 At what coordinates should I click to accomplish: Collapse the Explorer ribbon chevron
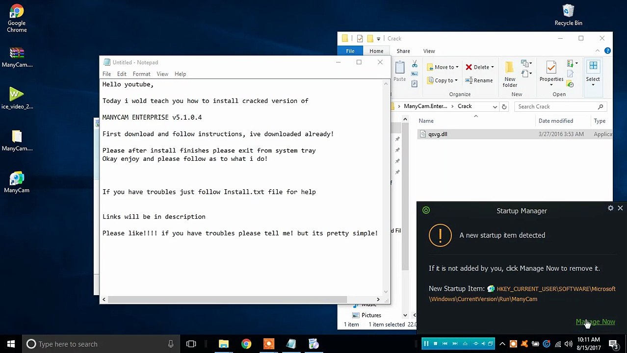pyautogui.click(x=597, y=51)
